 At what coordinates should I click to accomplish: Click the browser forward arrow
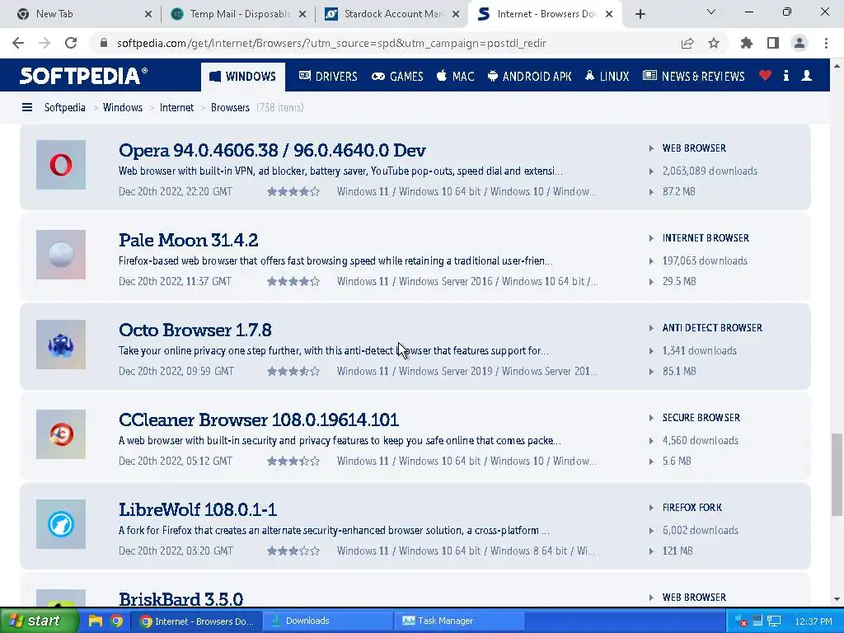click(x=45, y=43)
